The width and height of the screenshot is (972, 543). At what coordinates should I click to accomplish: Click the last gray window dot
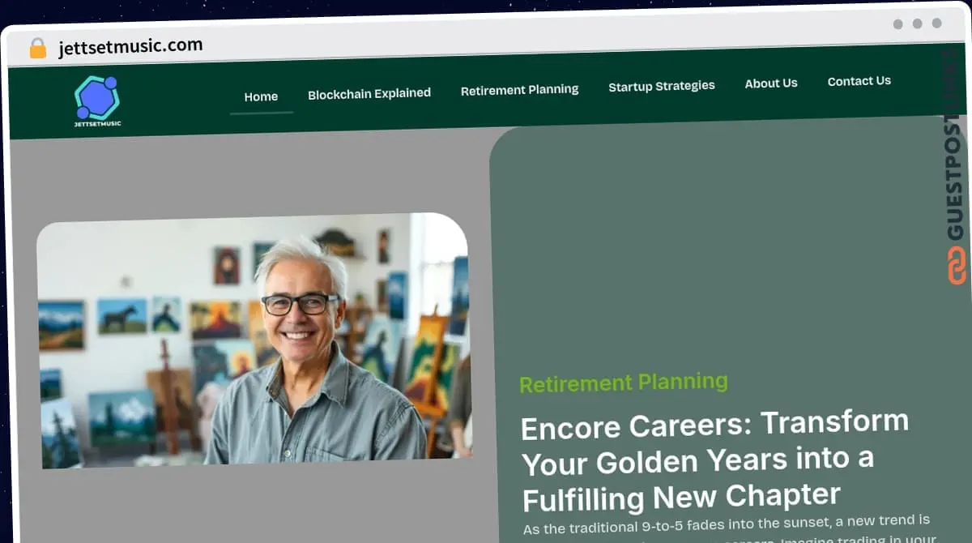tap(936, 24)
